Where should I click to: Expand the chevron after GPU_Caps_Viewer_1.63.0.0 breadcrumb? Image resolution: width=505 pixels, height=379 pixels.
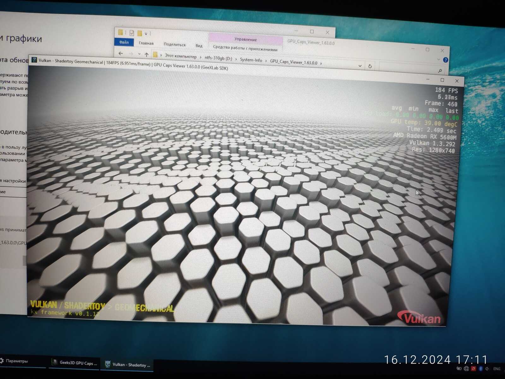point(321,63)
